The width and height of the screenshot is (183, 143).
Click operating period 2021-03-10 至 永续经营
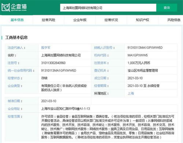[x=143, y=86]
